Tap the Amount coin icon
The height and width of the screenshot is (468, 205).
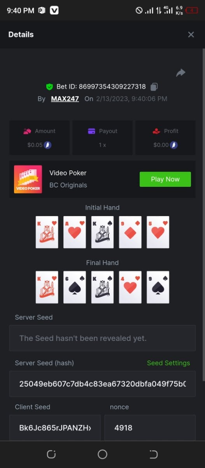point(48,145)
